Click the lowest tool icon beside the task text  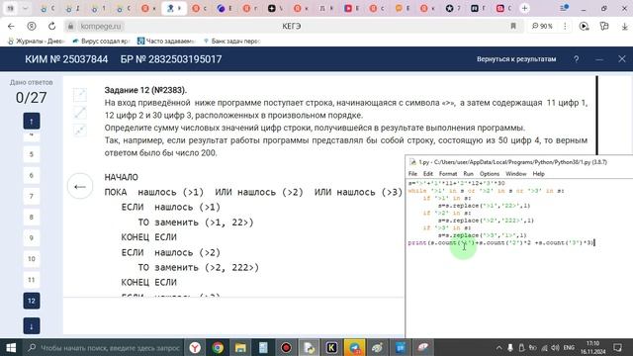point(80,130)
